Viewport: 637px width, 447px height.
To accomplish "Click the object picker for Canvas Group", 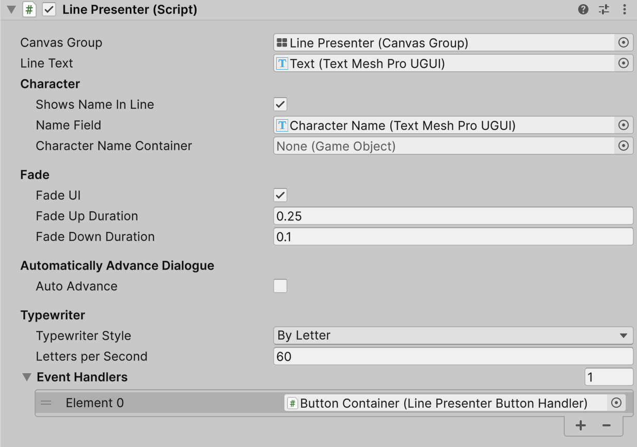I will point(623,43).
